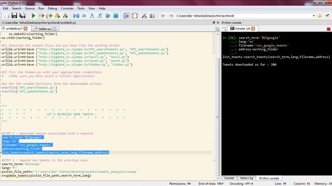
Task: Run cell and advance
Action: click(49, 16)
